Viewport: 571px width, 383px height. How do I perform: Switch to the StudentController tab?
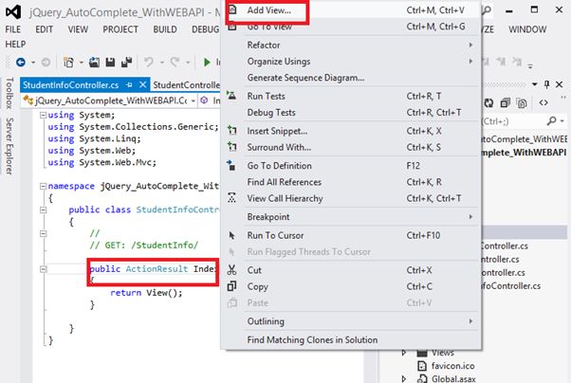[186, 84]
